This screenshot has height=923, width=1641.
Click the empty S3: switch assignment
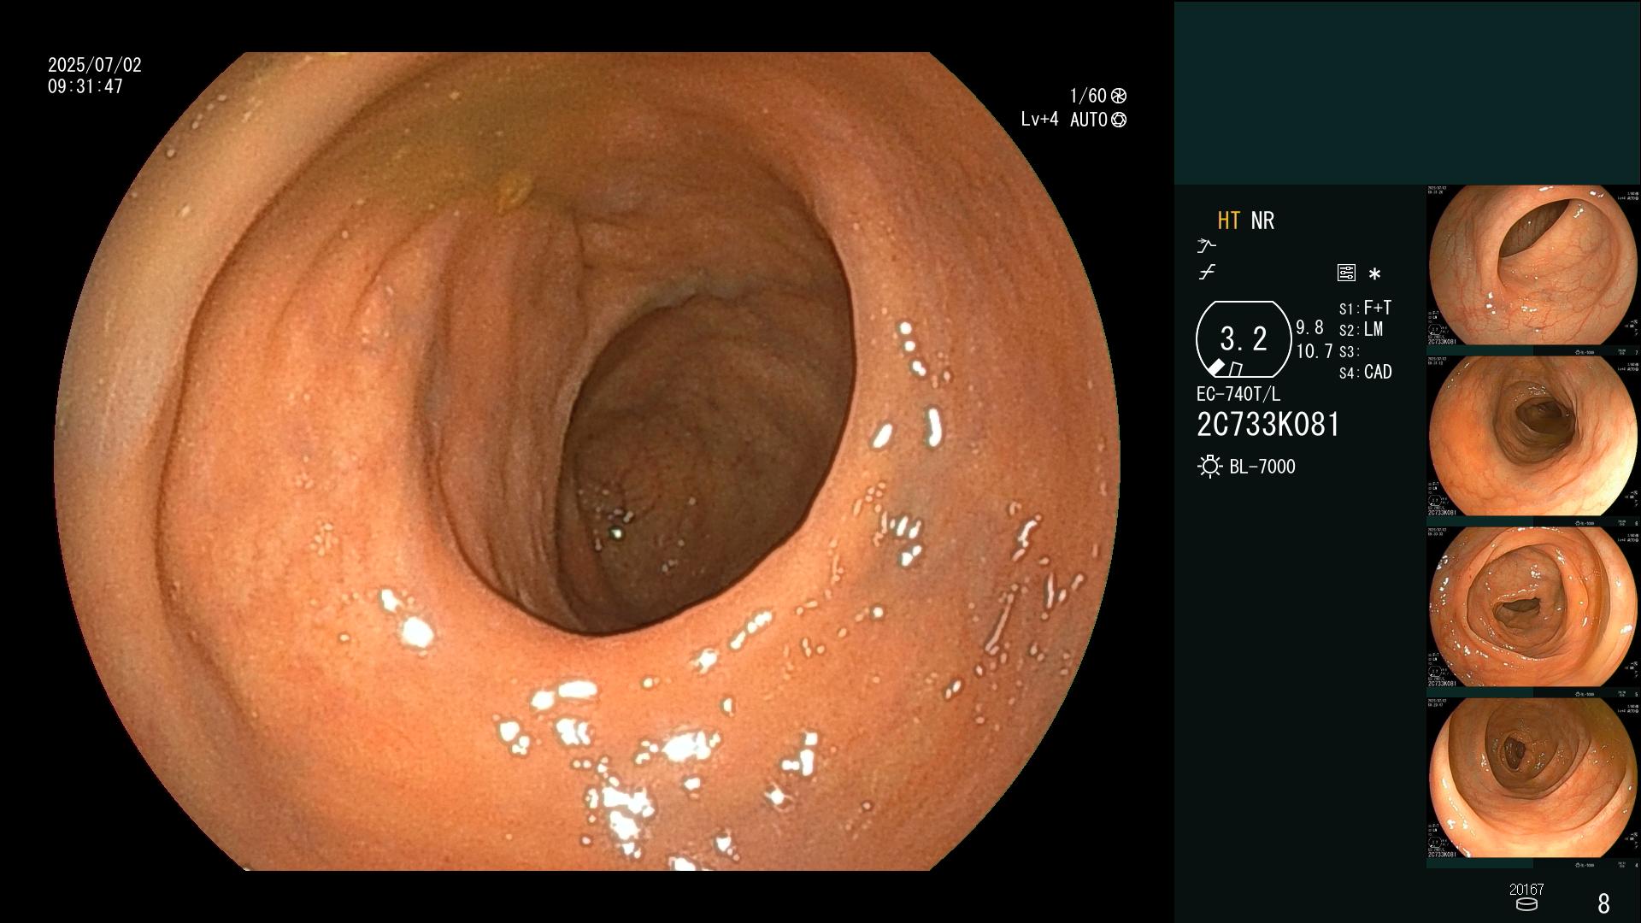[1349, 352]
